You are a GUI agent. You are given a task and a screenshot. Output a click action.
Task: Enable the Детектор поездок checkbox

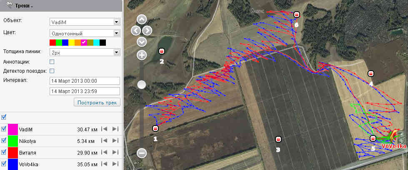tap(52, 71)
